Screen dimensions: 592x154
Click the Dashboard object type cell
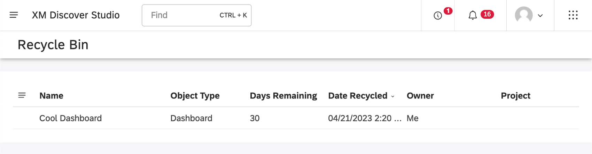(x=191, y=118)
